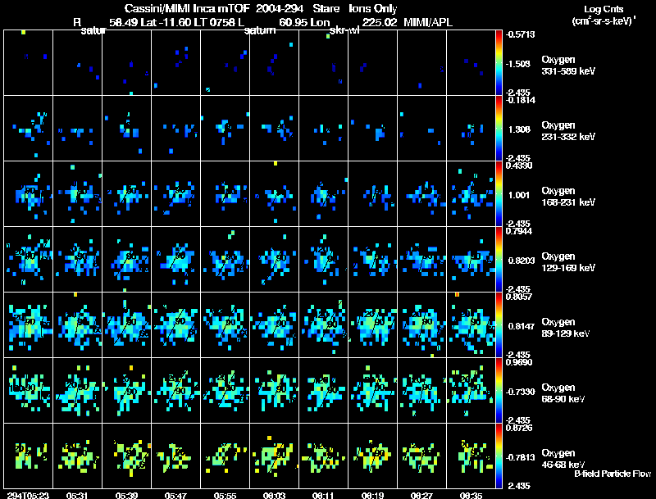
Task: Select the Oxygen 231-332 keV row label
Action: [568, 131]
